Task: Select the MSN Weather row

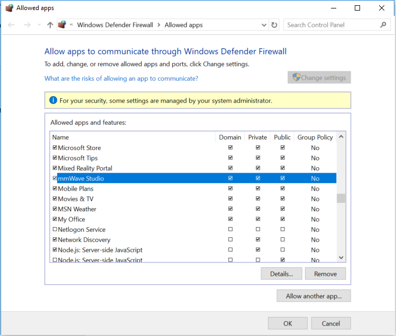Action: (193, 209)
